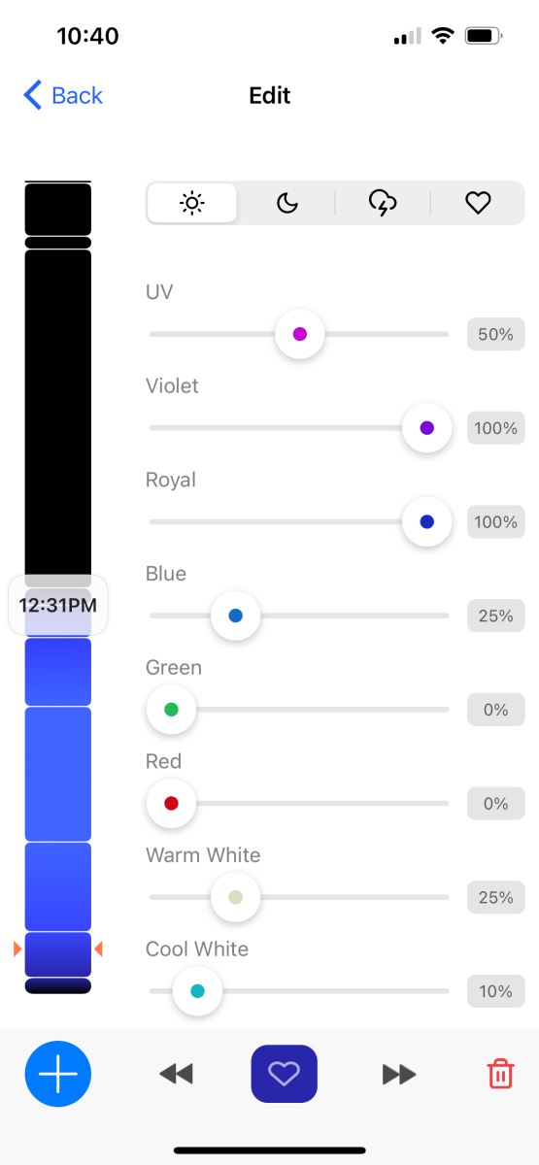Click the Violet slider handle
The width and height of the screenshot is (539, 1165).
pyautogui.click(x=426, y=428)
